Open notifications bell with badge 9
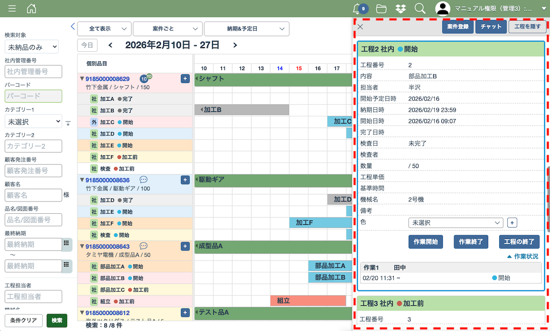Viewport: 550px width, 331px height. click(x=357, y=8)
